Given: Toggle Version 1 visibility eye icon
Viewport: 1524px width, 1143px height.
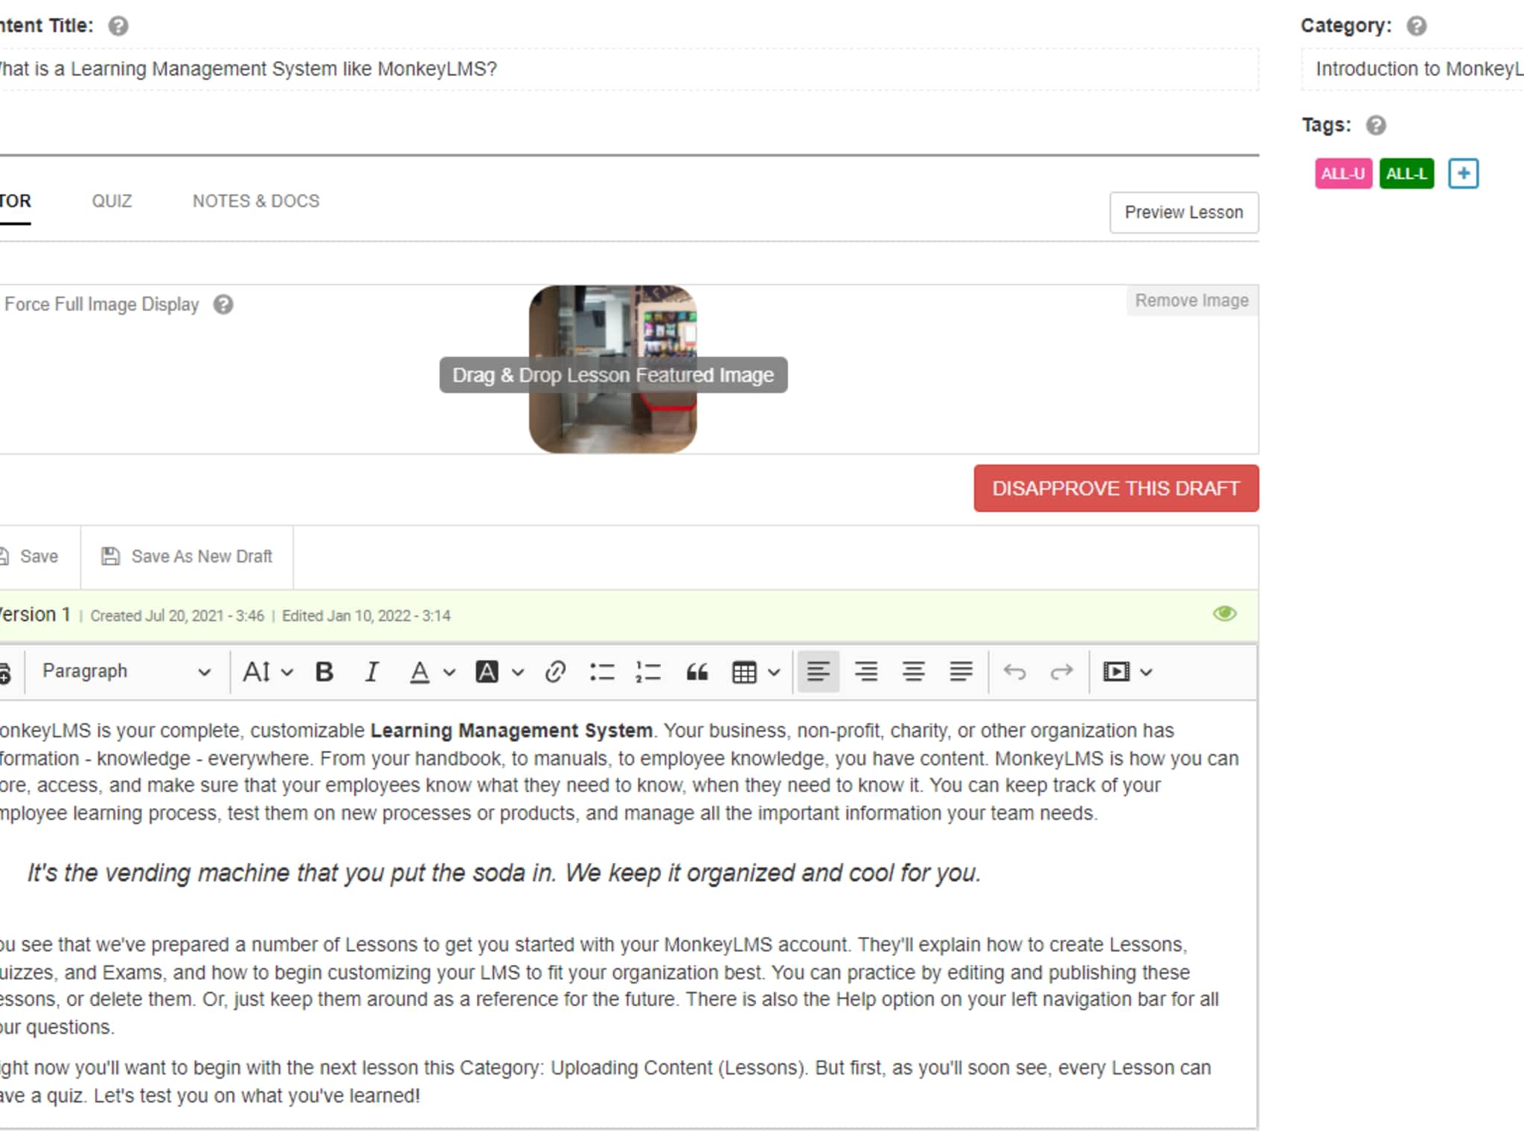Looking at the screenshot, I should click(x=1224, y=614).
